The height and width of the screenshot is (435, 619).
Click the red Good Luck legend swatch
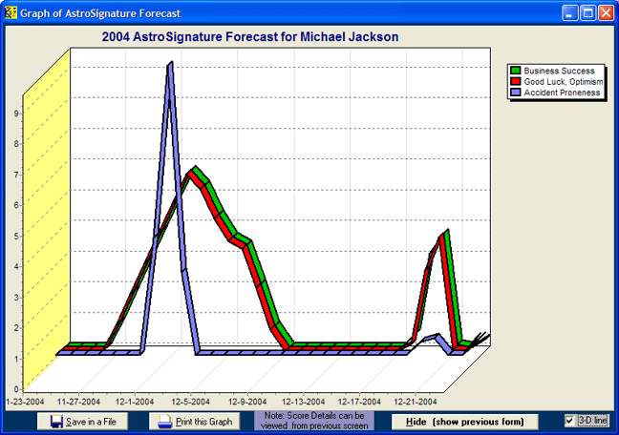[x=516, y=82]
